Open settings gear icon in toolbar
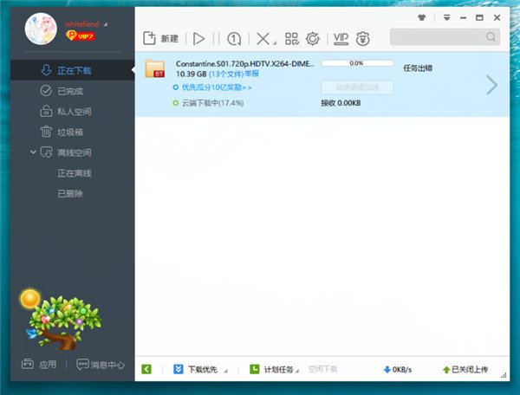This screenshot has height=395, width=520. click(312, 38)
